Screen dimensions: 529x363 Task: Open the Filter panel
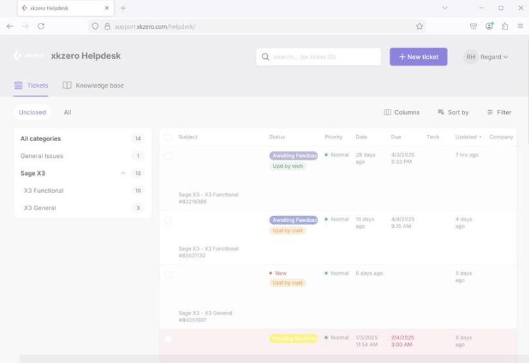499,112
